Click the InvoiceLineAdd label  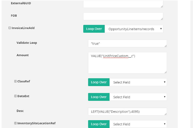pos(23,28)
